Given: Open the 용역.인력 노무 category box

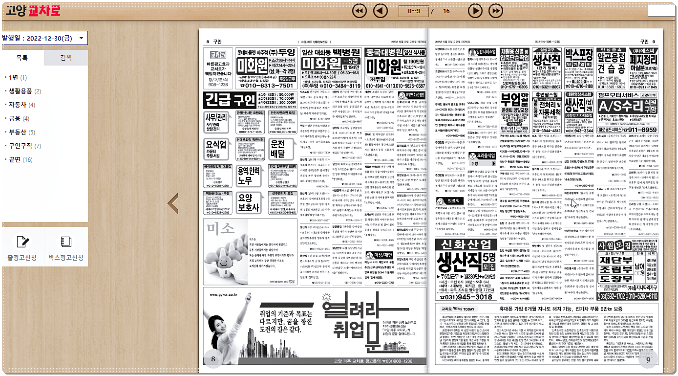Looking at the screenshot, I should [250, 176].
